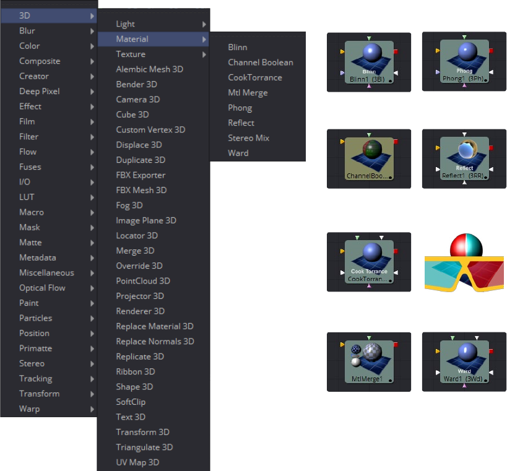
Task: Add Alembic Mesh 3D tool
Action: tap(150, 69)
